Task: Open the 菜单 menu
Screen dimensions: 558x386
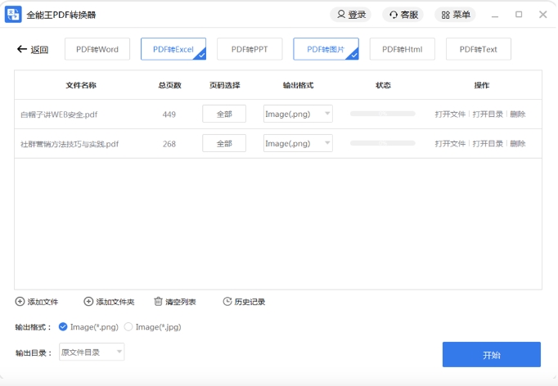Action: pyautogui.click(x=456, y=15)
